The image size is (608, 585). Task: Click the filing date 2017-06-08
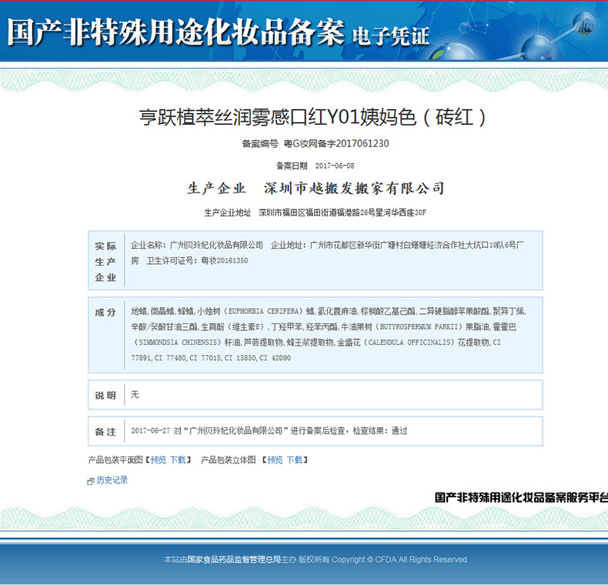coord(335,165)
